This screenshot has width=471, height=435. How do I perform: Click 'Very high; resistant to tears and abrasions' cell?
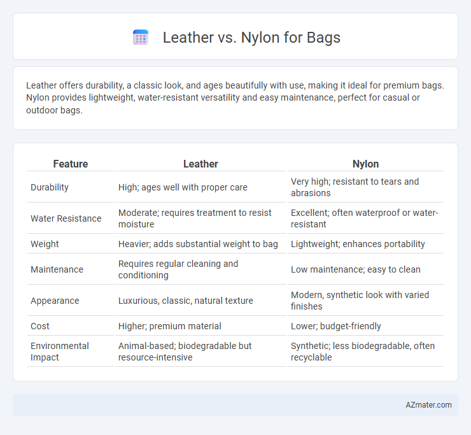click(365, 187)
